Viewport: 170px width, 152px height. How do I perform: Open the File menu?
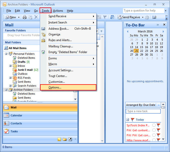point(9,11)
